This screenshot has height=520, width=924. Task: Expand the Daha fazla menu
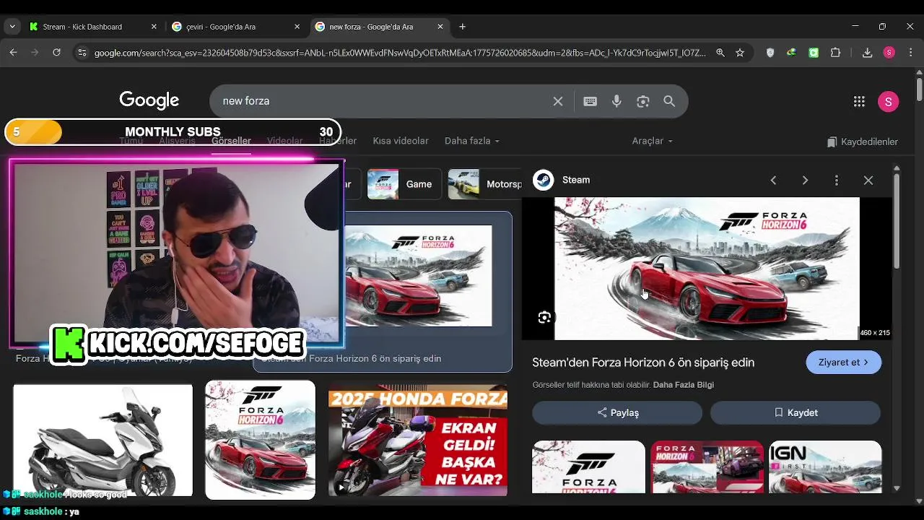coord(472,141)
